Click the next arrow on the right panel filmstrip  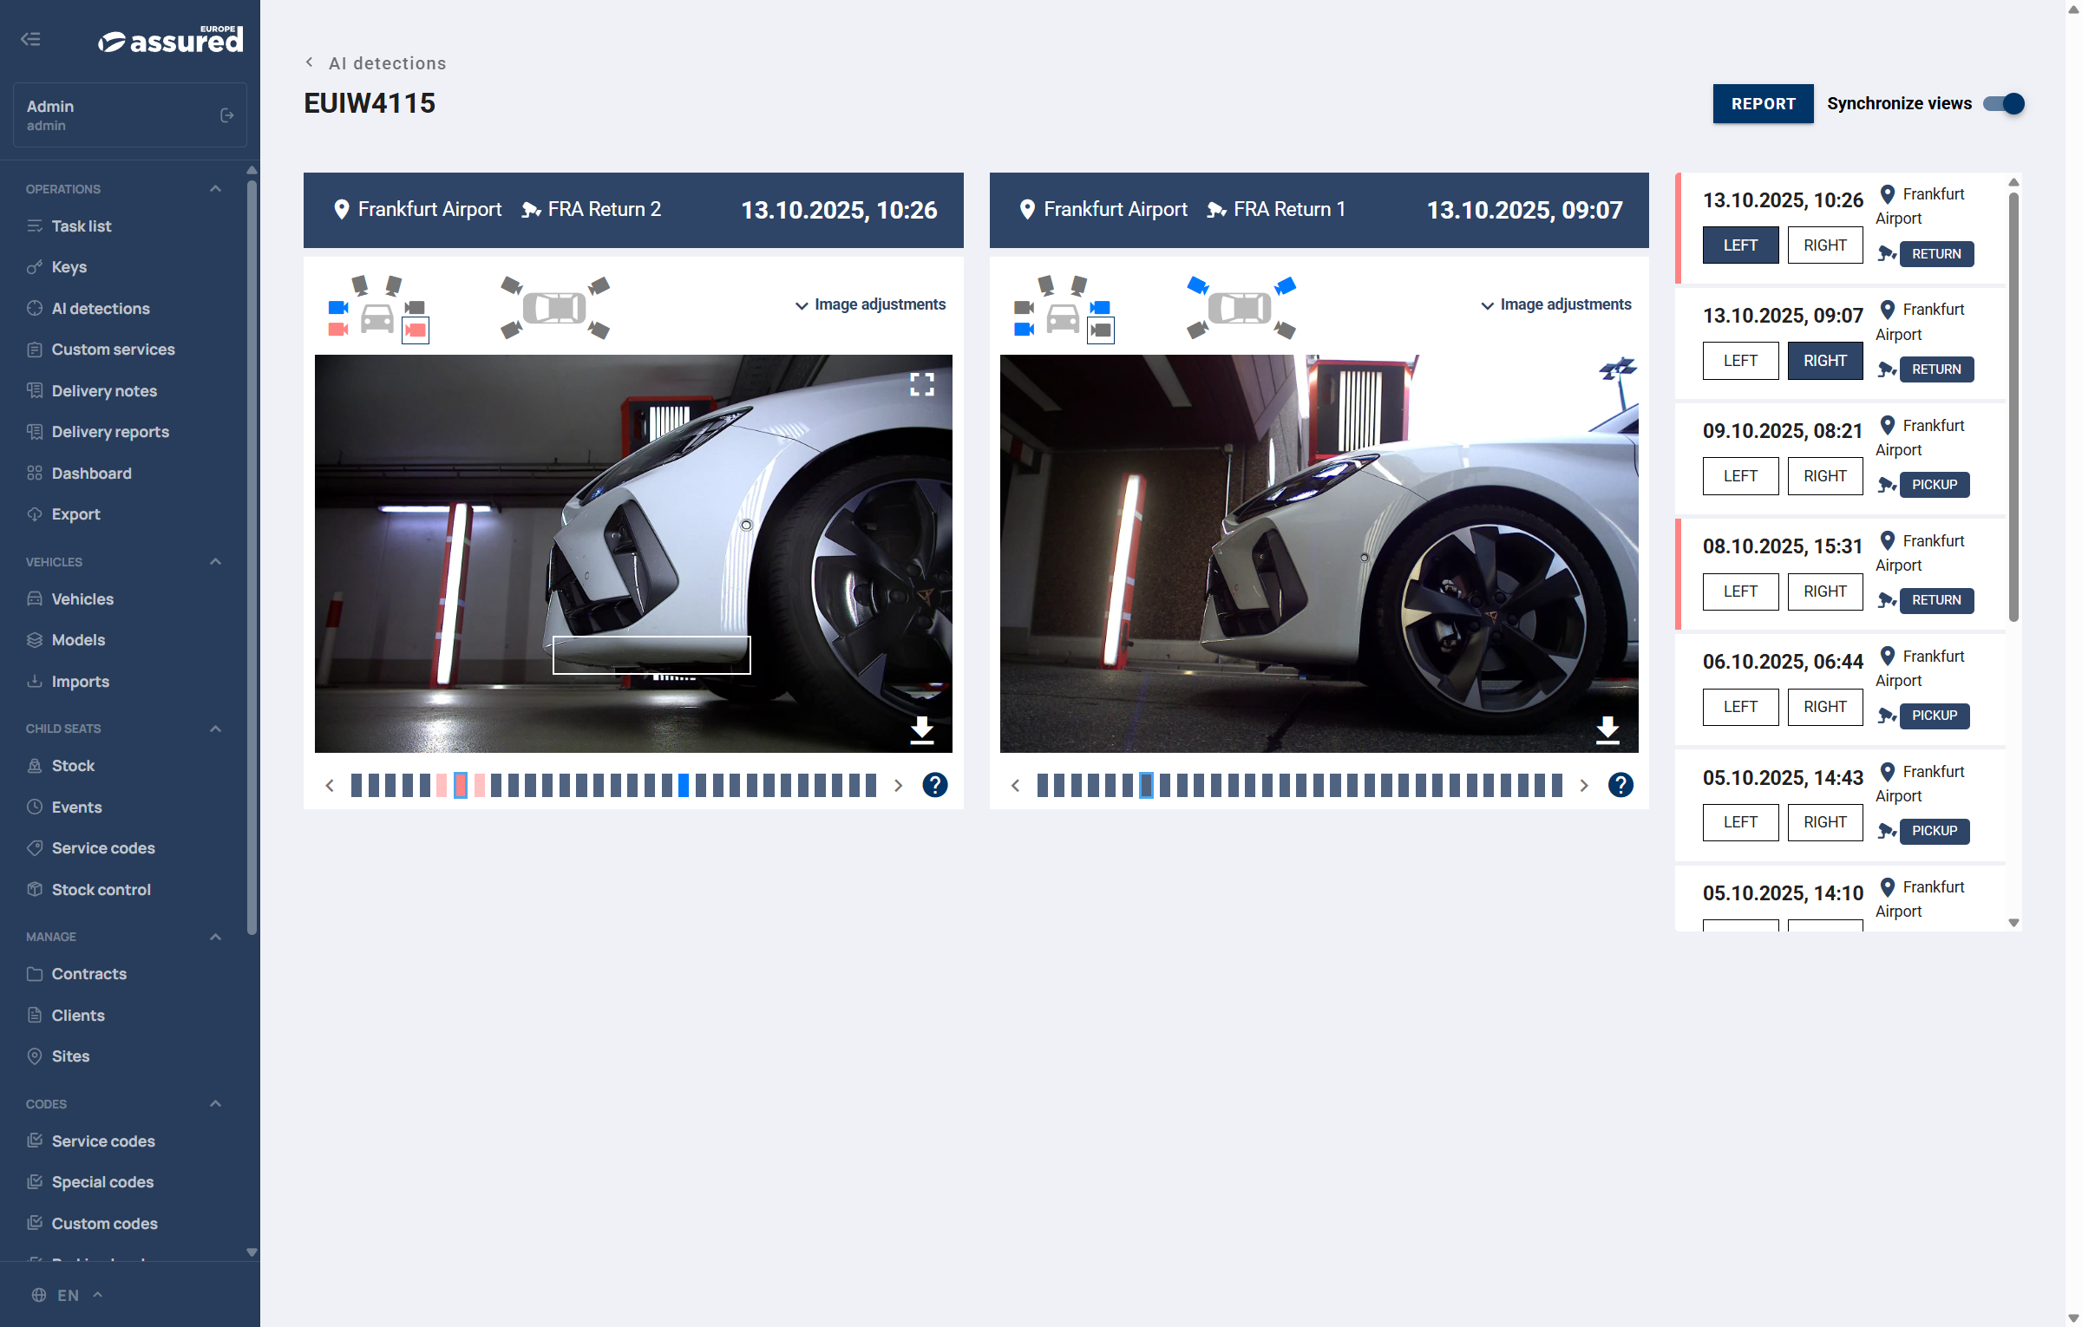[1584, 785]
